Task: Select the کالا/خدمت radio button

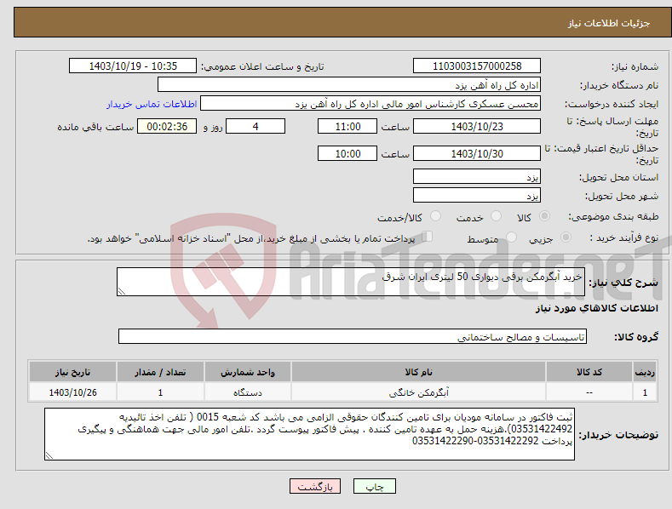Action: click(435, 216)
